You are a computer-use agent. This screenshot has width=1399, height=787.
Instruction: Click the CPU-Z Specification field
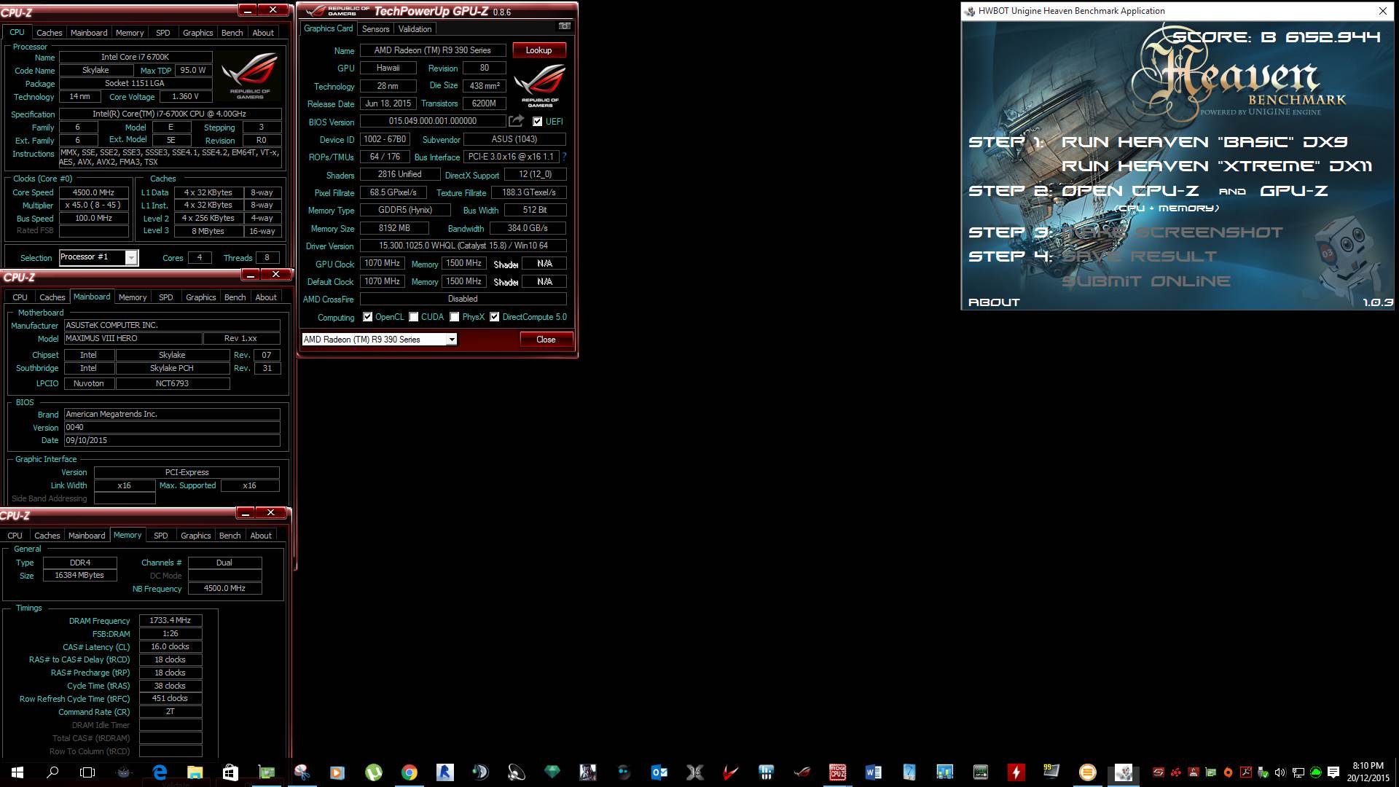170,114
